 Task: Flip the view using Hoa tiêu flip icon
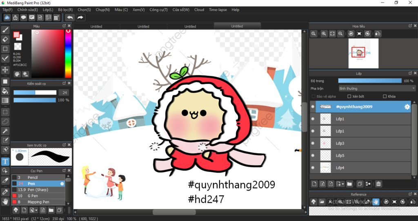coord(378,34)
